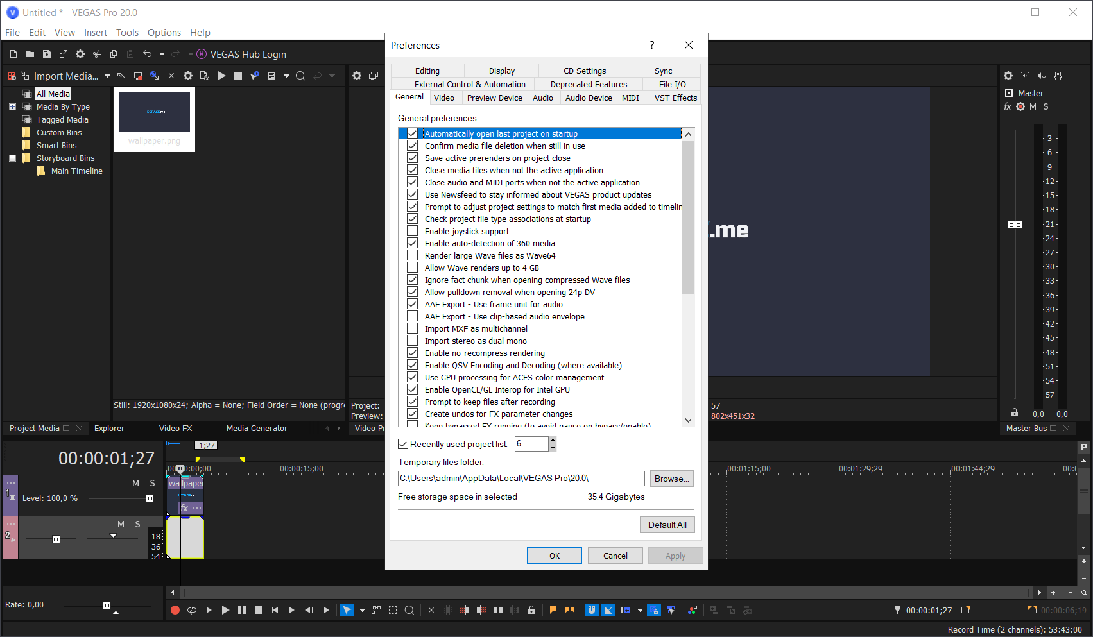The image size is (1093, 637).
Task: Insert marker with orange flag icon
Action: [553, 611]
